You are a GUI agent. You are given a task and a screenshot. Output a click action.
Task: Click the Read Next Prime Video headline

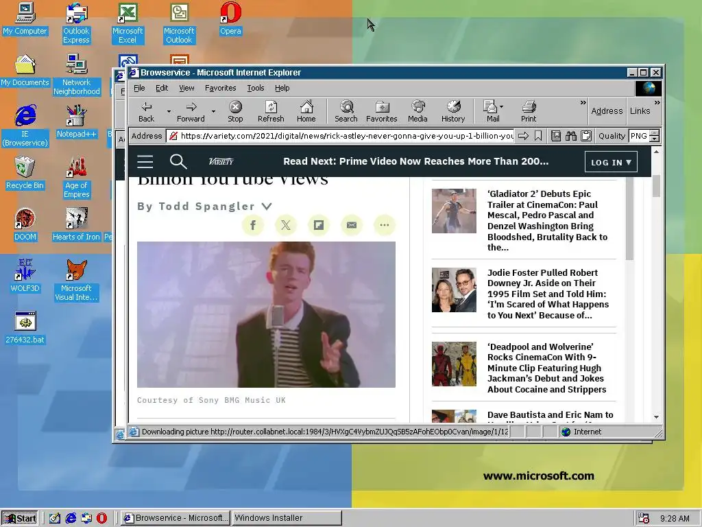(415, 161)
